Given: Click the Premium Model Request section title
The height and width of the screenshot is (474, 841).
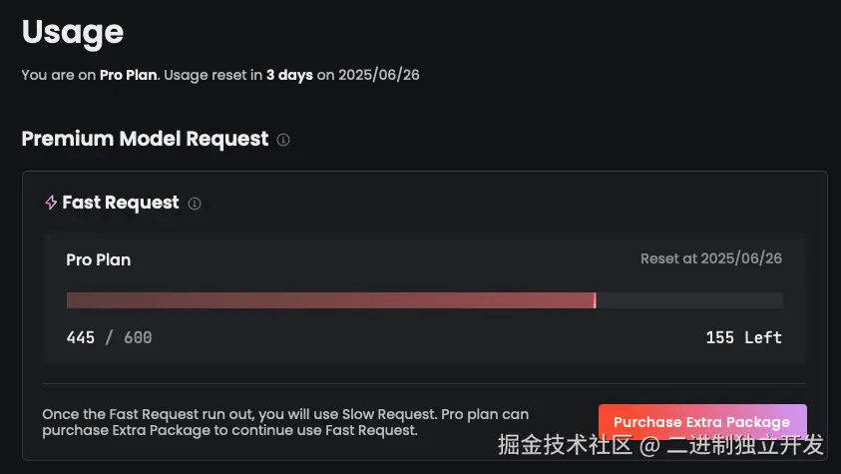Looking at the screenshot, I should [145, 139].
